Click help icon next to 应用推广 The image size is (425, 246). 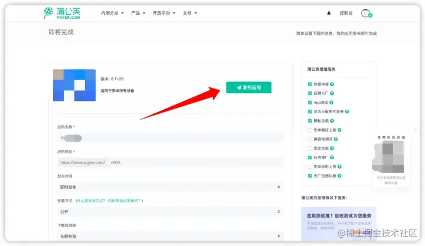tap(332, 158)
